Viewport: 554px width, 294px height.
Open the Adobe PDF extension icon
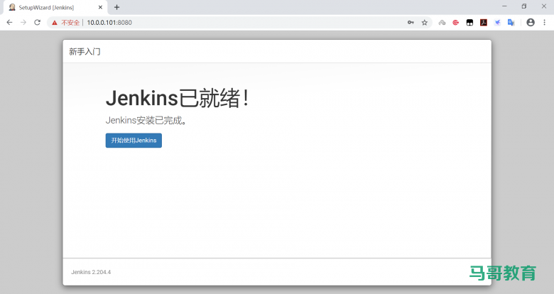[x=484, y=23]
